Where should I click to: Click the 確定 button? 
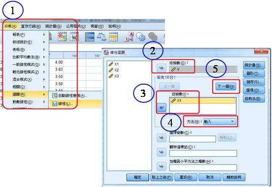coord(137,177)
